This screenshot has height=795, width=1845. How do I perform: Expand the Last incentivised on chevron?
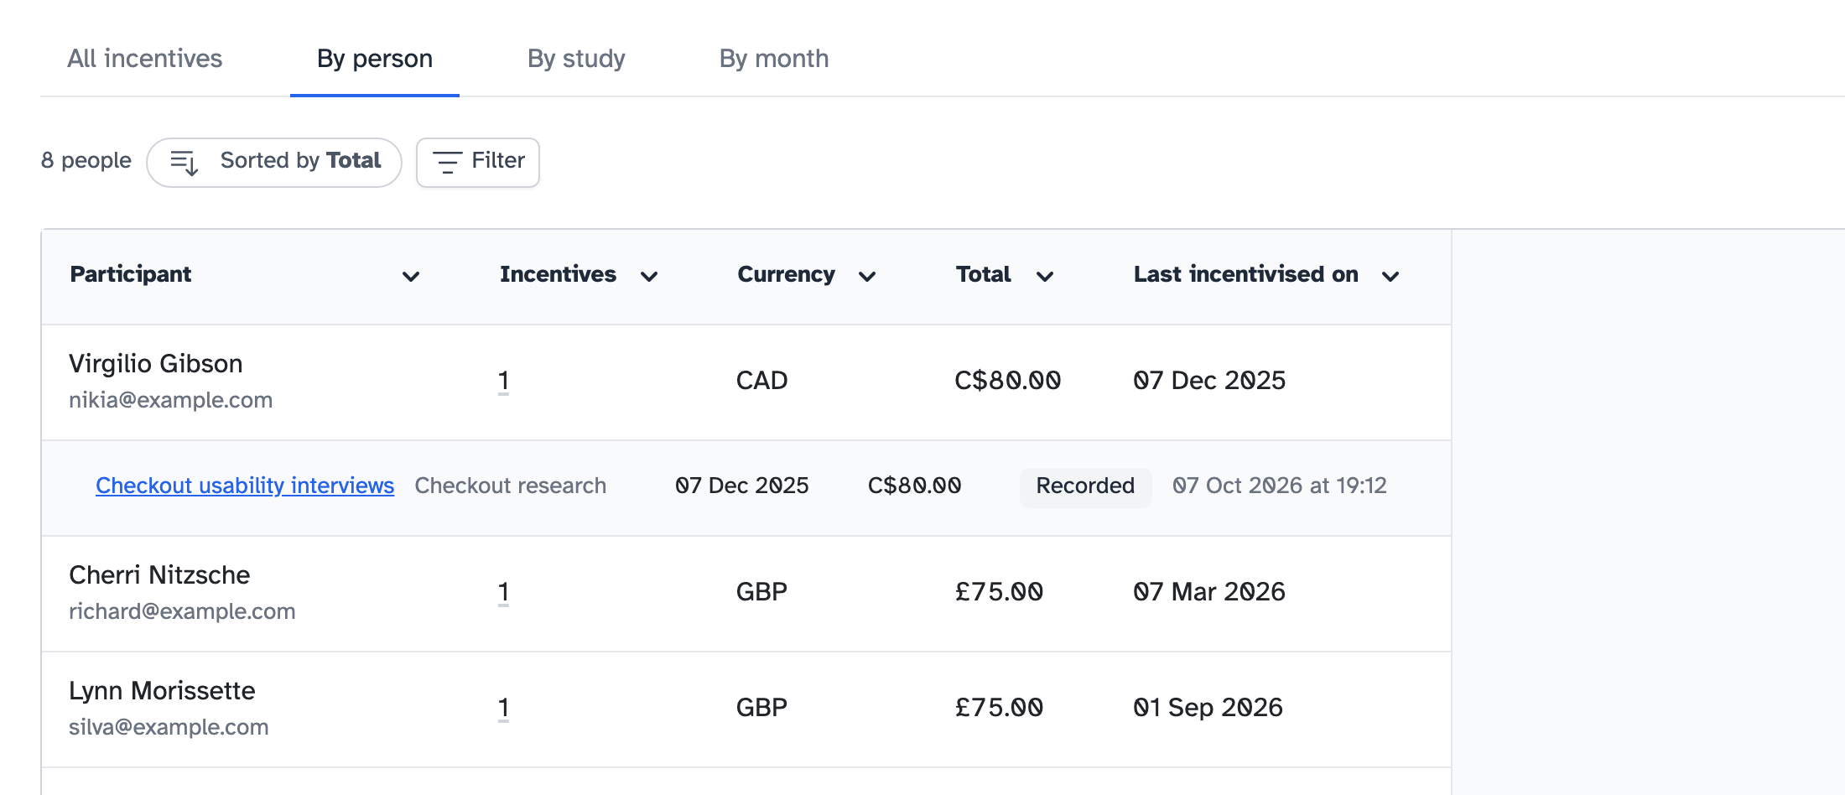pyautogui.click(x=1390, y=276)
